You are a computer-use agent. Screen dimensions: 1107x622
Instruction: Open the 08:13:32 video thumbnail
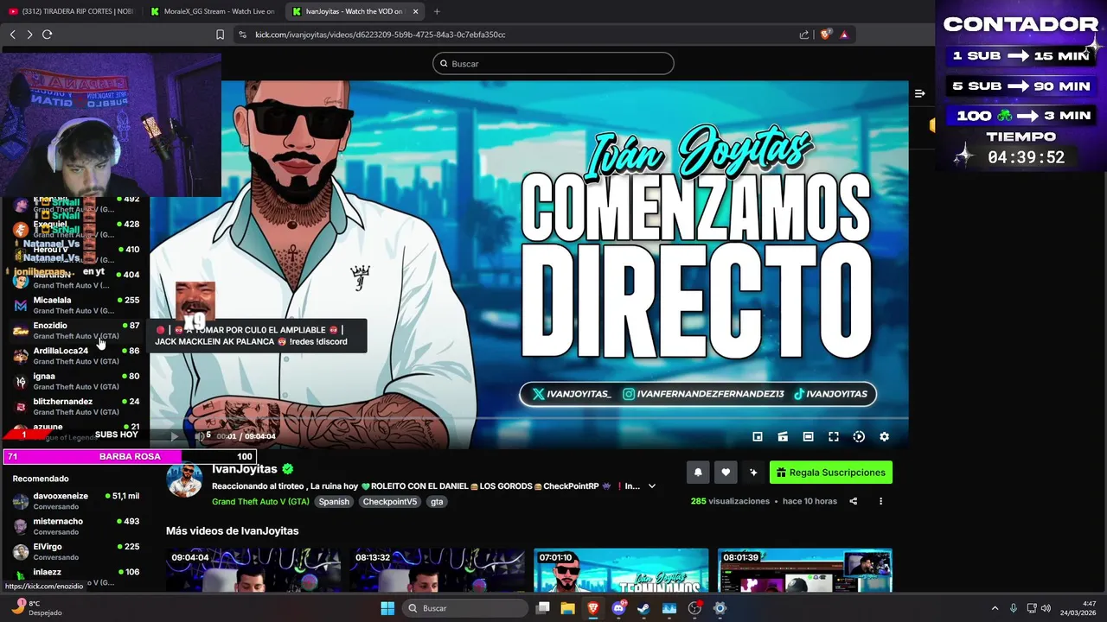438,570
